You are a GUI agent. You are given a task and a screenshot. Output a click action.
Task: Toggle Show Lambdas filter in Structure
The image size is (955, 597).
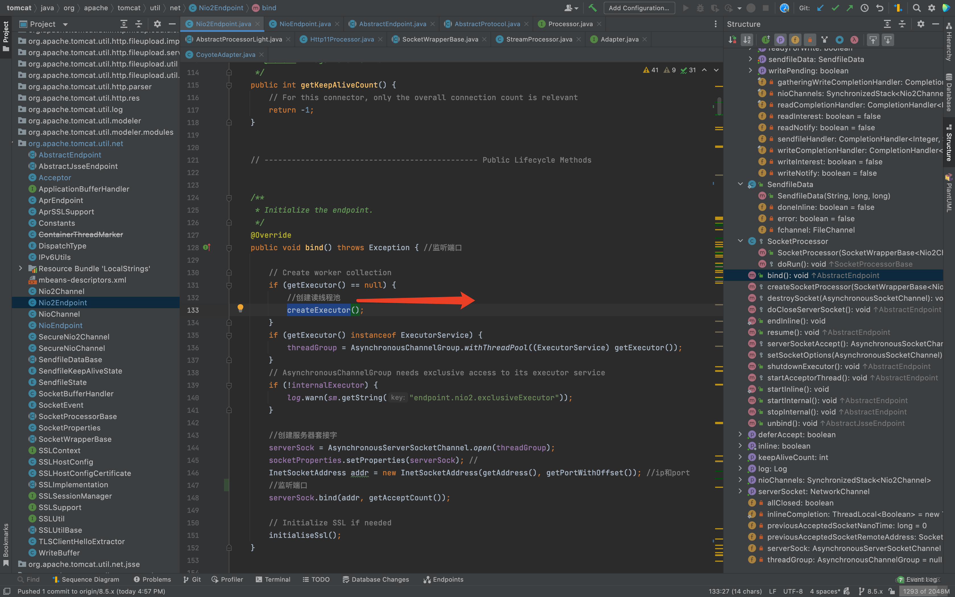click(854, 40)
